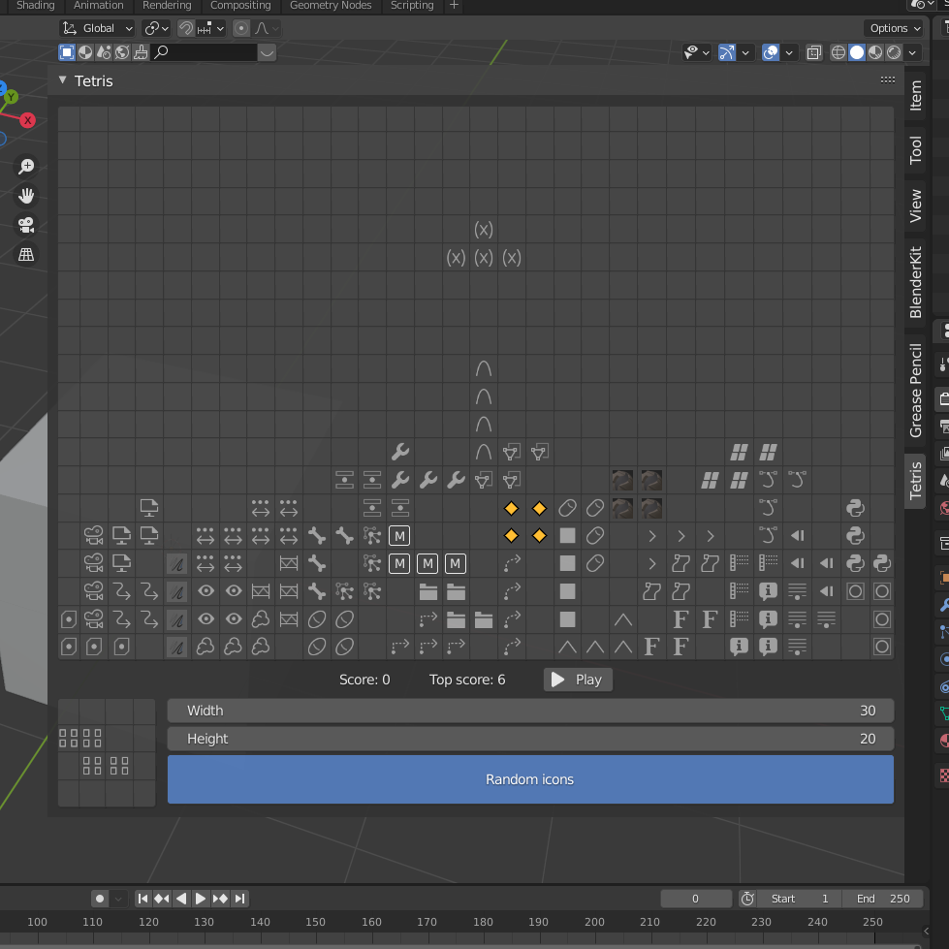Switch to rendered shading
The image size is (949, 949).
coord(894,52)
